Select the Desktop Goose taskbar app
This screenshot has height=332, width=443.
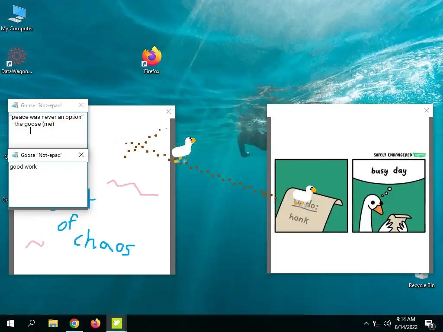(x=117, y=323)
